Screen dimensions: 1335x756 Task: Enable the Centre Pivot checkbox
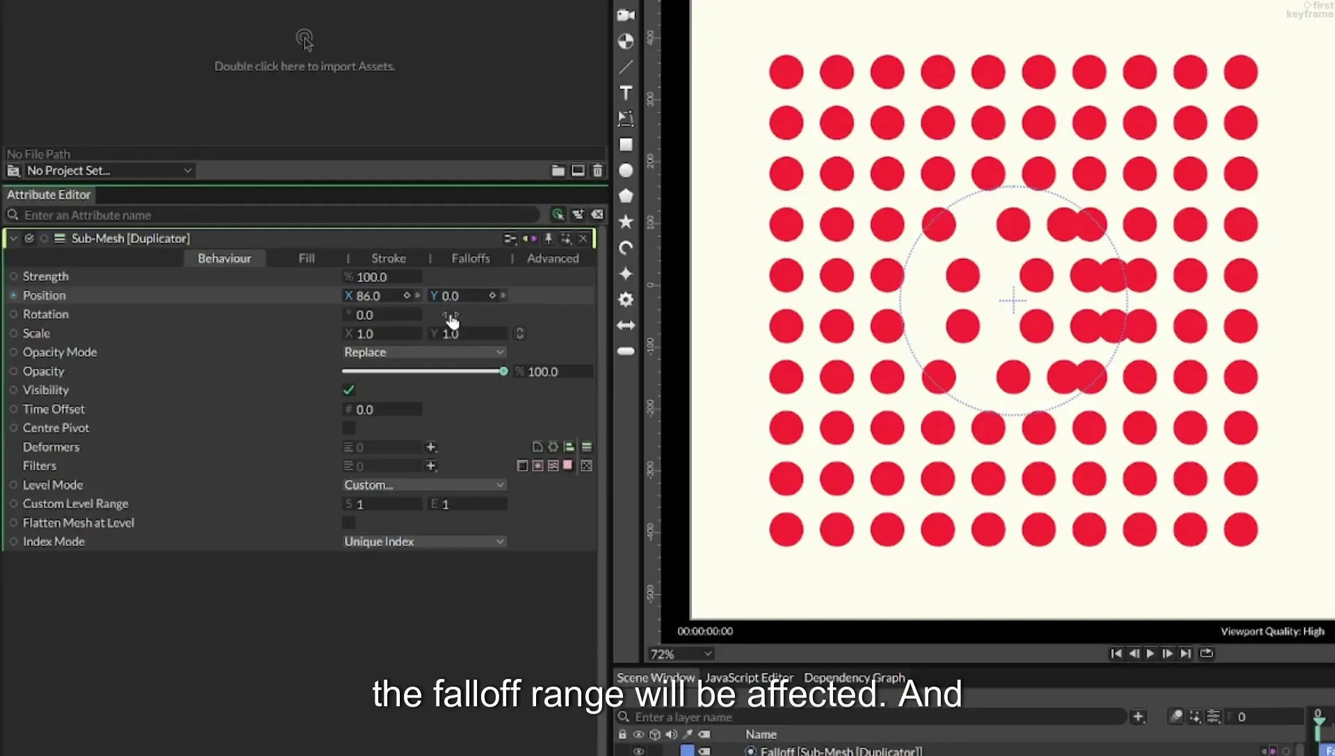point(349,428)
